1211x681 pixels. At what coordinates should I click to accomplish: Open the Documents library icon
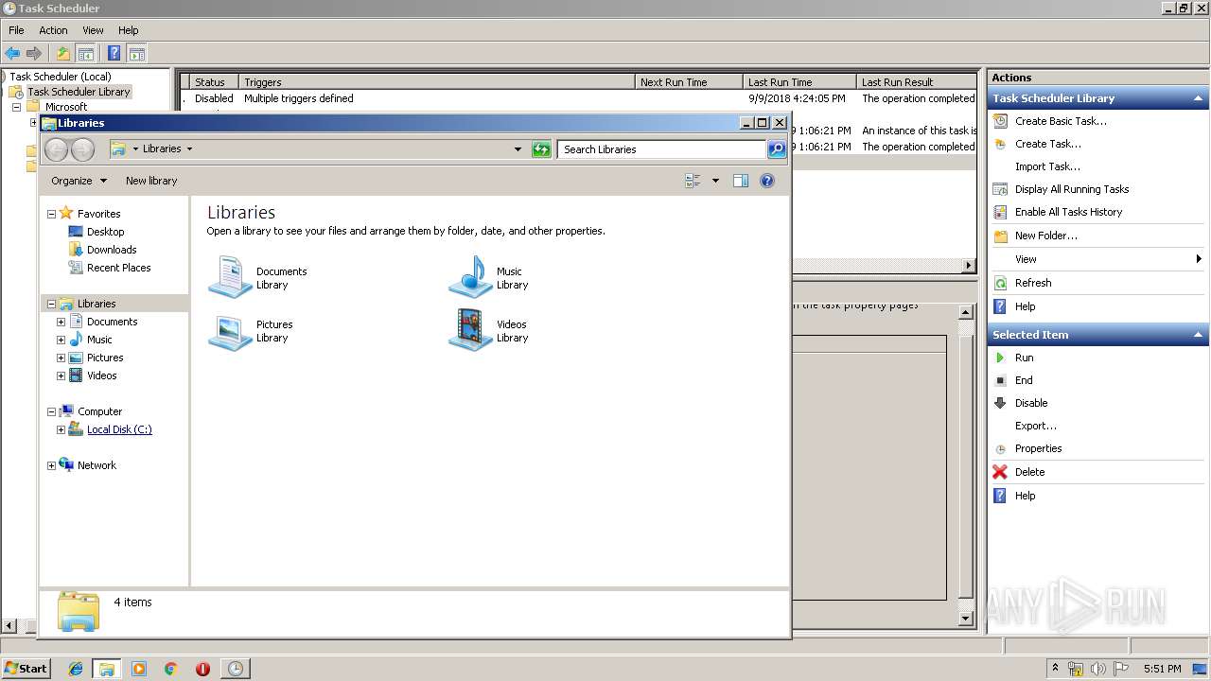click(230, 276)
